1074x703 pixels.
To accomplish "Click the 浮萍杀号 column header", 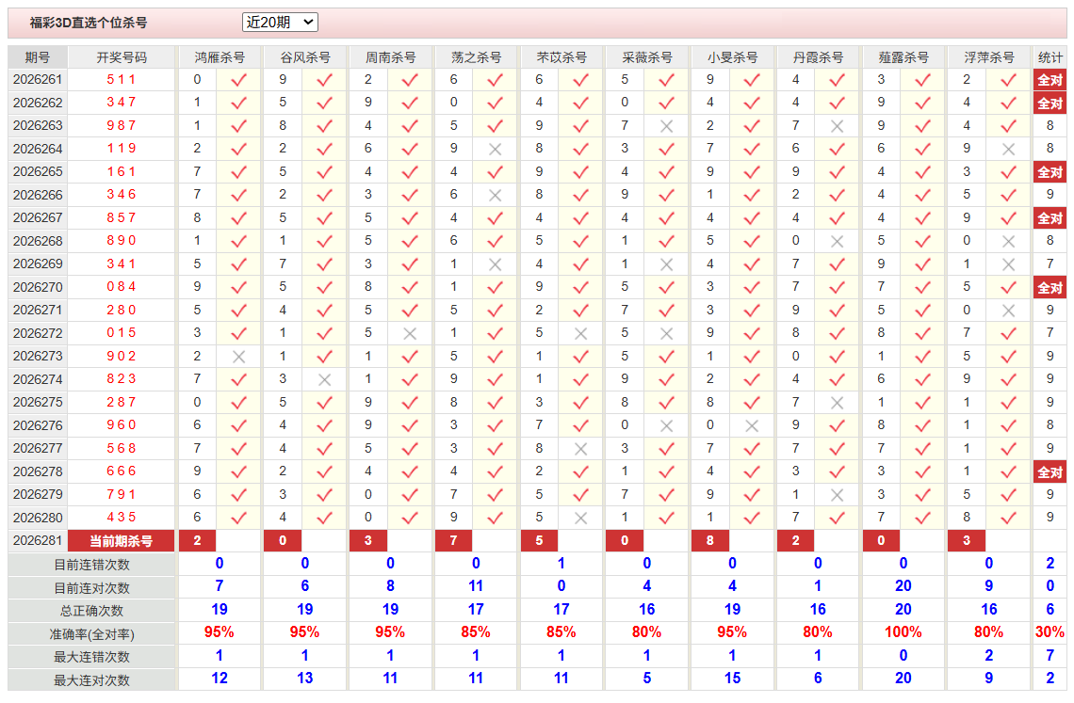I will coord(989,57).
